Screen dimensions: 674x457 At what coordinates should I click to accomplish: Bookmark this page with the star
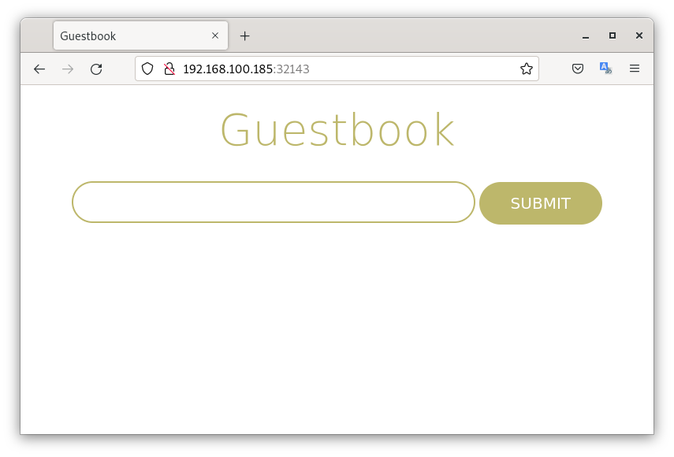click(527, 69)
